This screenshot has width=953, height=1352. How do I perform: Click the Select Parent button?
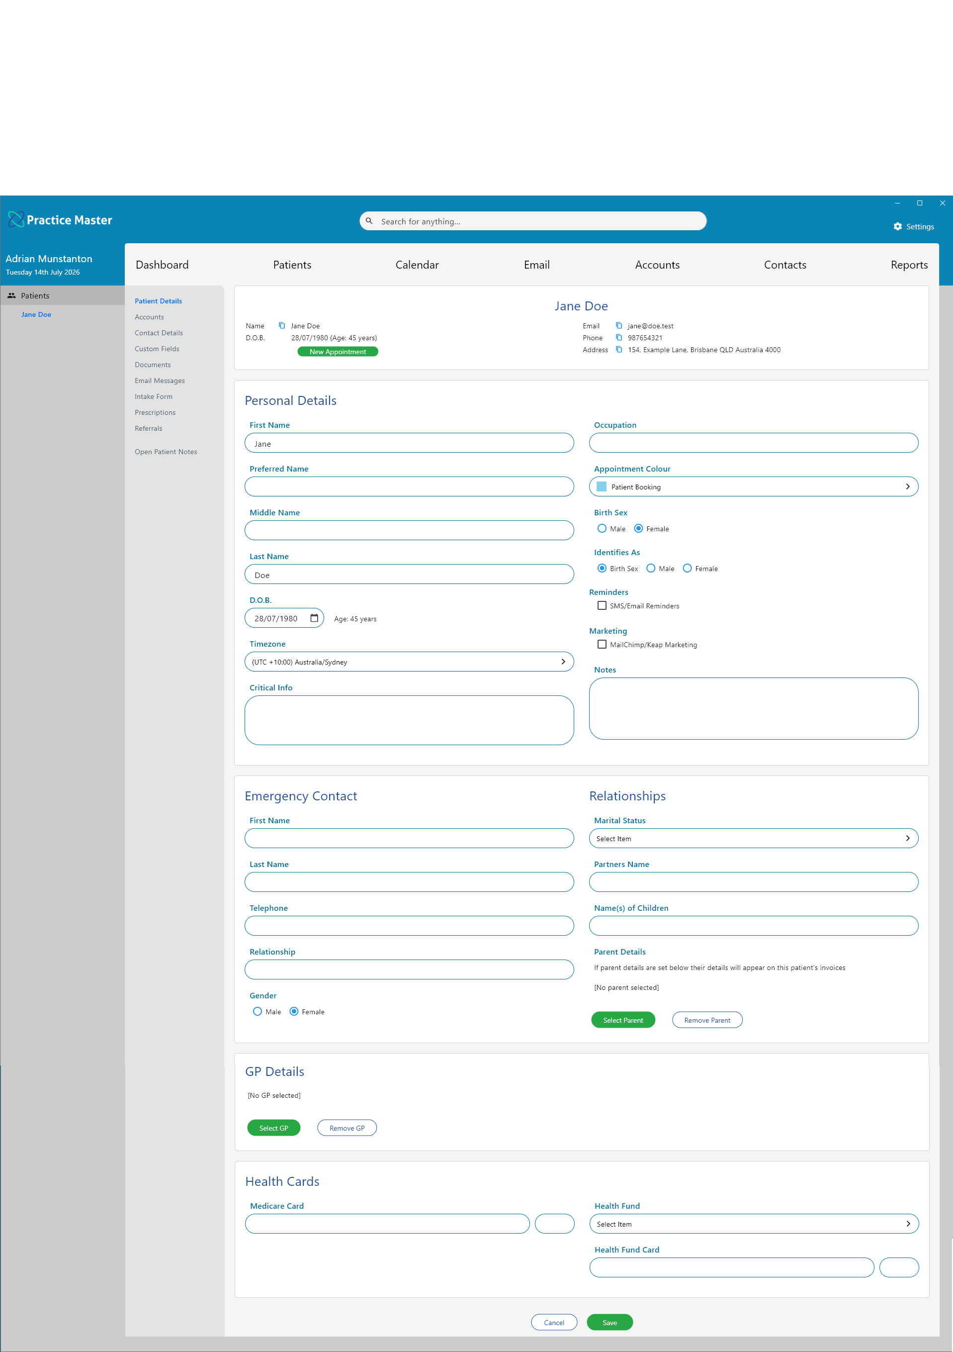pos(623,1020)
